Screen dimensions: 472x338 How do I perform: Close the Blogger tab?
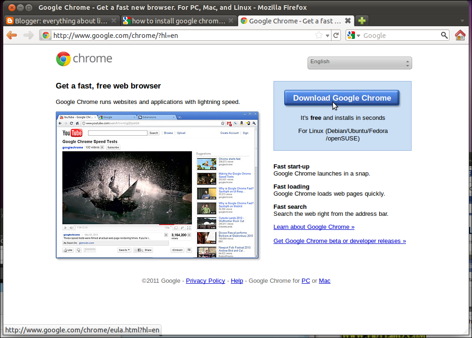113,21
